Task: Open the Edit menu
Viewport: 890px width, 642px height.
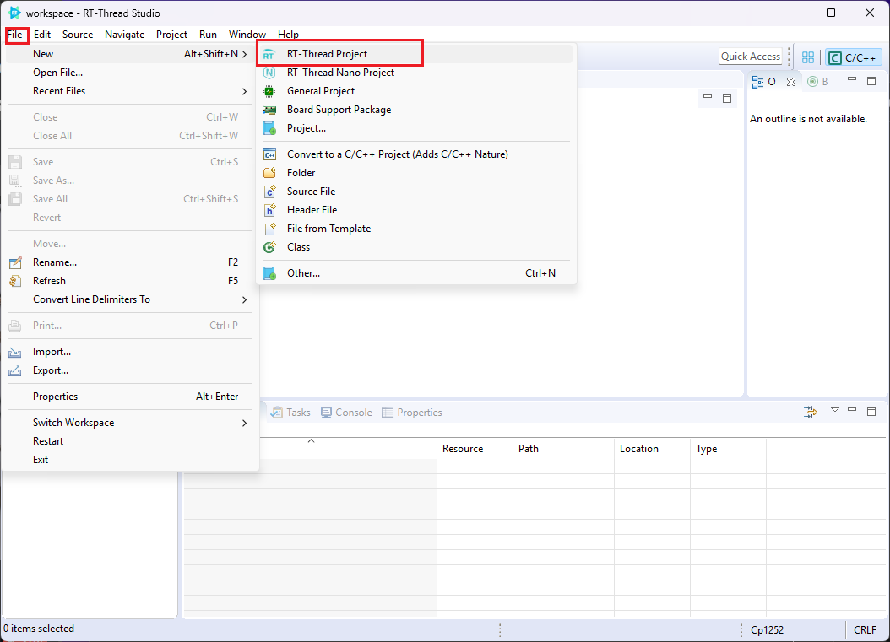Action: 42,35
